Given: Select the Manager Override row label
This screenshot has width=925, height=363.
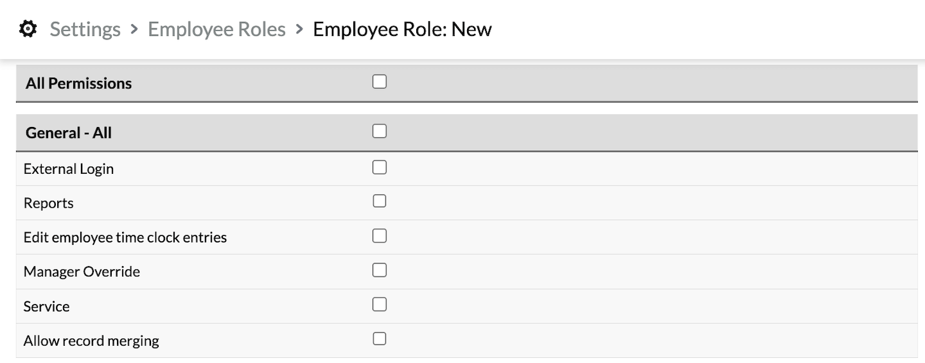Looking at the screenshot, I should click(82, 271).
